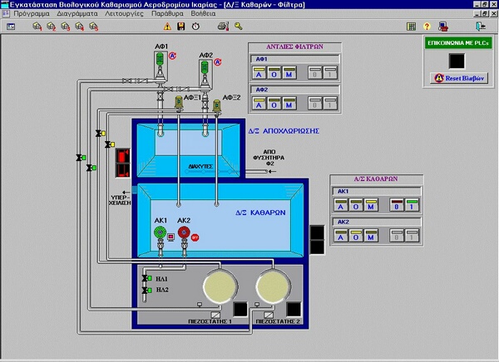Set ΑΦ1 pump to A (auto) mode
The image size is (499, 362).
(259, 76)
